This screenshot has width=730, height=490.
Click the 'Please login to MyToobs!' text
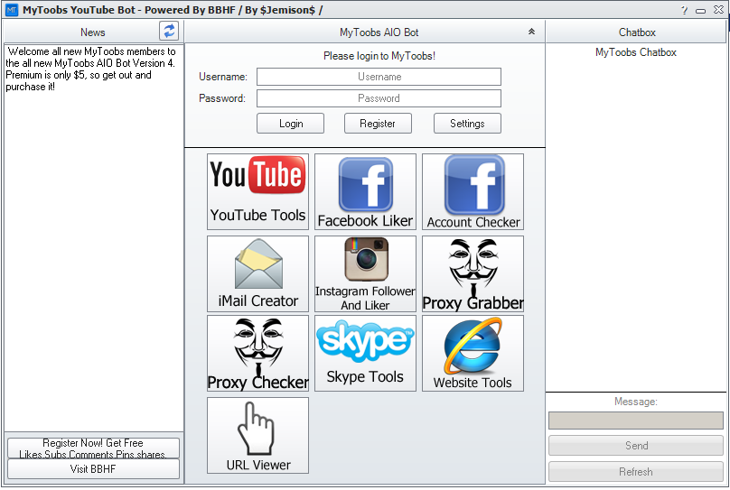pos(379,56)
